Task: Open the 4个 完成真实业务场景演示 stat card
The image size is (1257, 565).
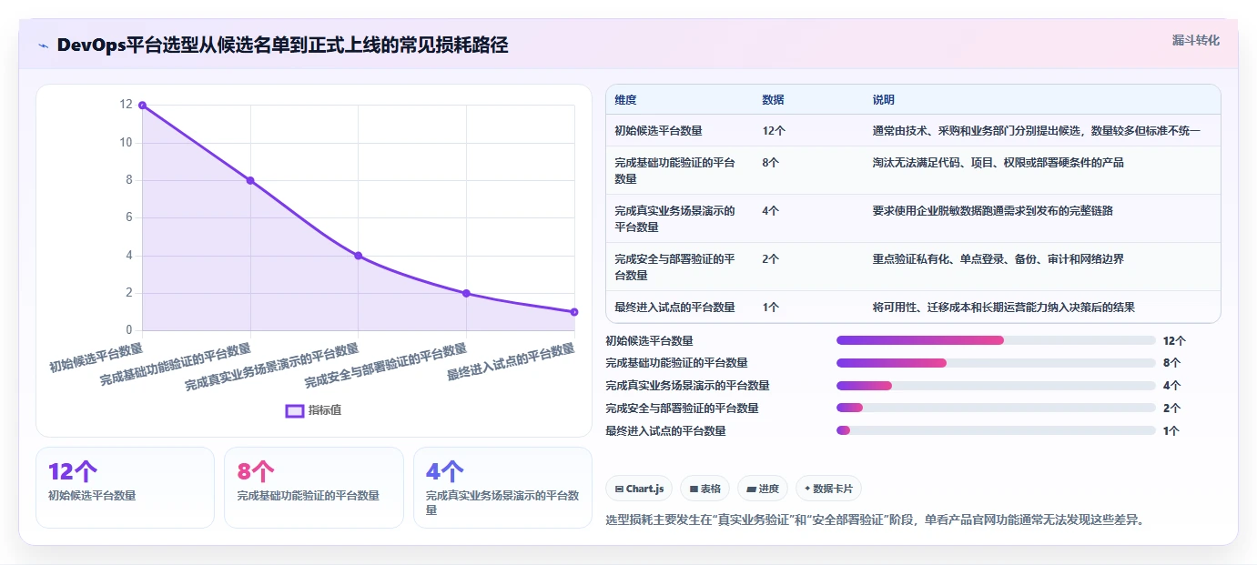Action: 502,487
